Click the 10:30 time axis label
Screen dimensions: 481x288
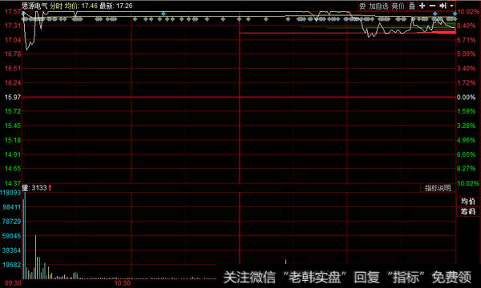(x=123, y=283)
